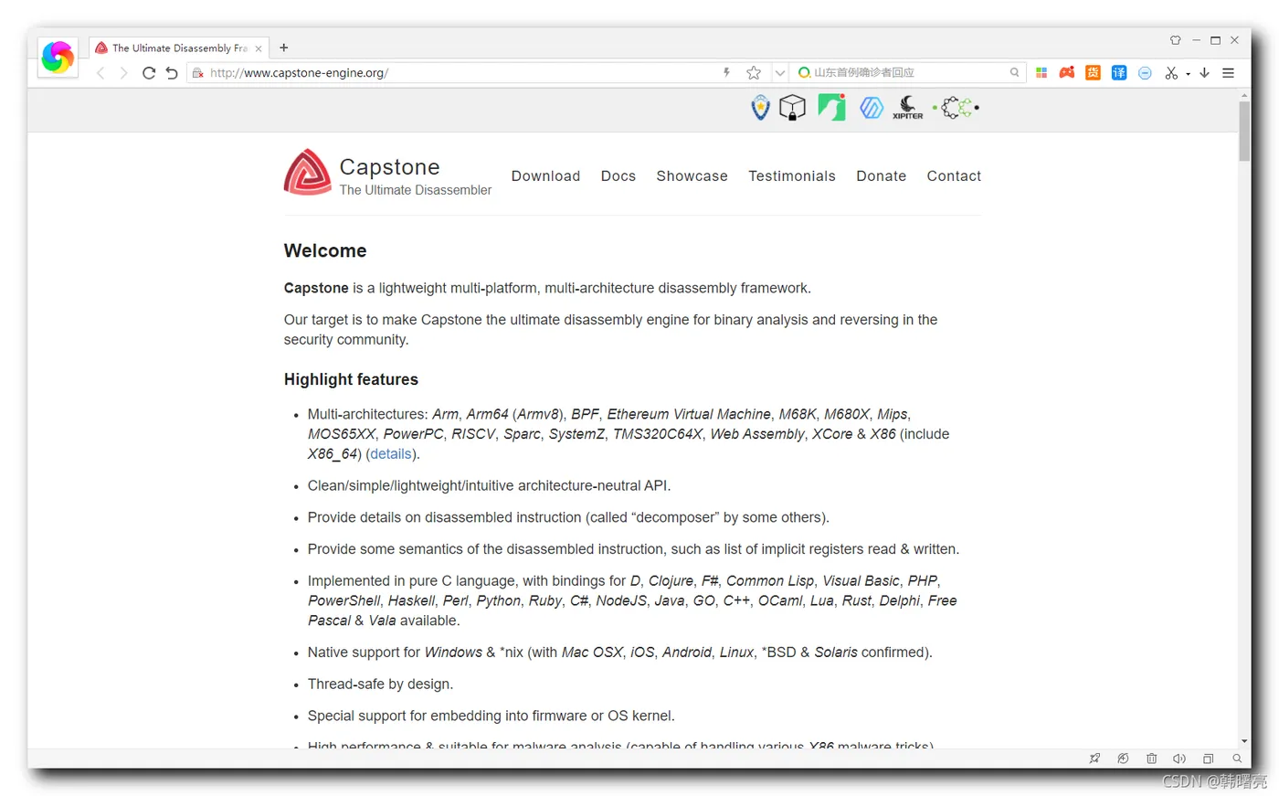Select The Ultimate Disassembly Framework tab
The image size is (1279, 796).
click(x=179, y=48)
